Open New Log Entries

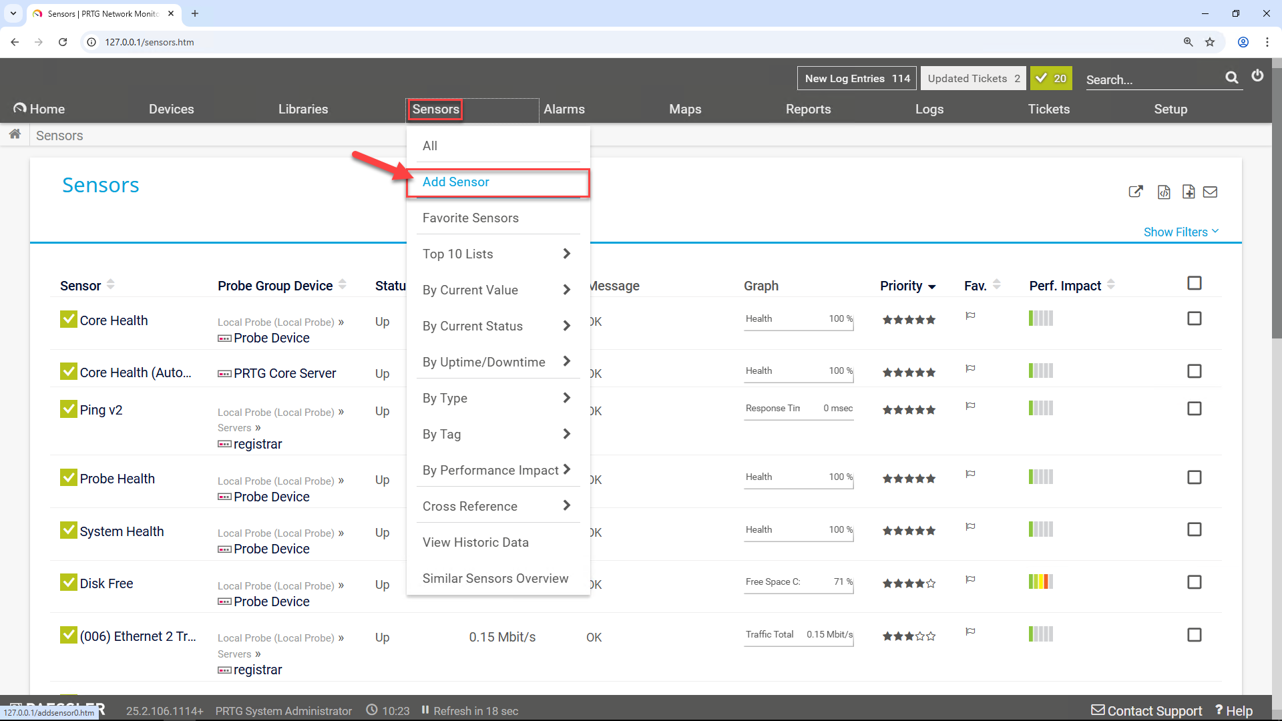click(x=856, y=78)
